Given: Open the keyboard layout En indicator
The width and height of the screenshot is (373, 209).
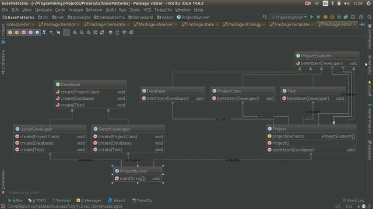Looking at the screenshot, I should [x=325, y=3].
